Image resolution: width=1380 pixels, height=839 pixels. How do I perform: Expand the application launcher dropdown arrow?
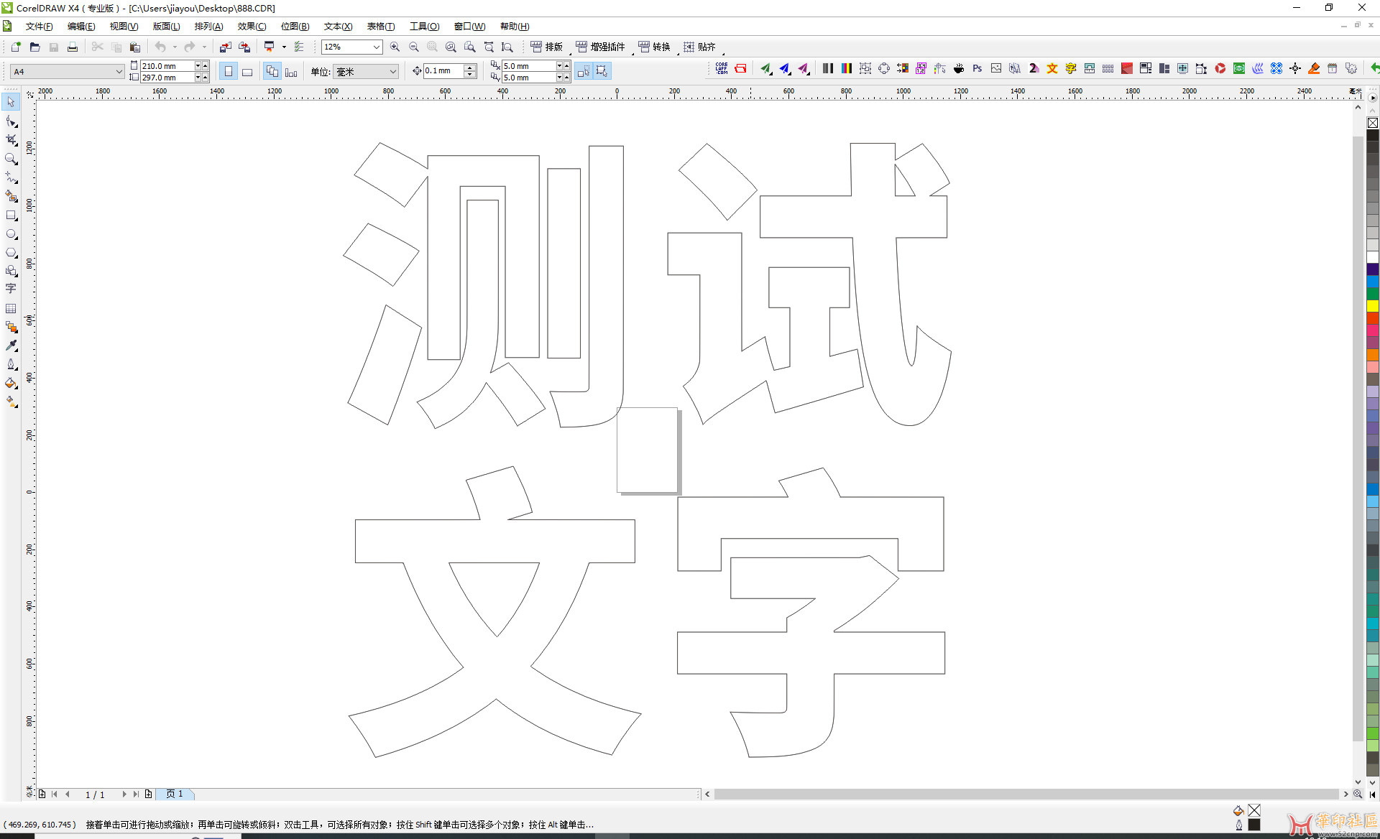tap(284, 47)
